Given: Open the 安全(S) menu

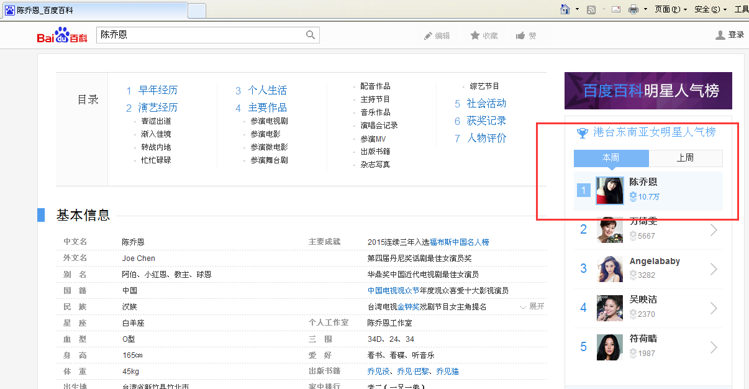Looking at the screenshot, I should (710, 9).
